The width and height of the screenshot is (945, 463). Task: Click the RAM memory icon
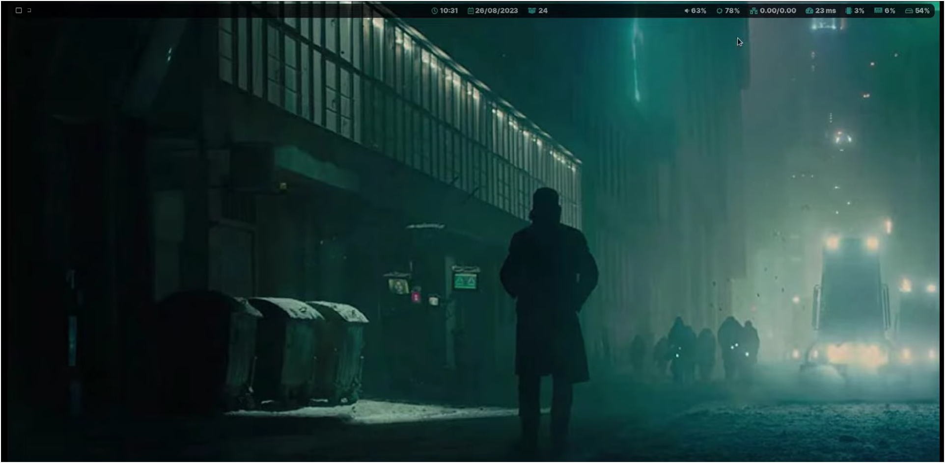tap(878, 10)
